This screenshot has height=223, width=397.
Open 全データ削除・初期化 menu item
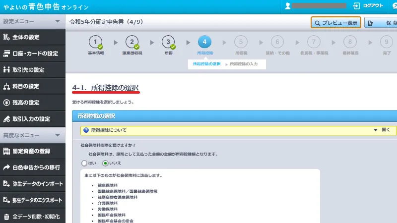coord(33,216)
